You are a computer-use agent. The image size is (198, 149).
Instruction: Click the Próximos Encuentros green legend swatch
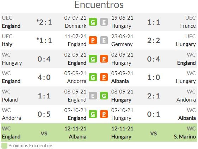coord(4,145)
